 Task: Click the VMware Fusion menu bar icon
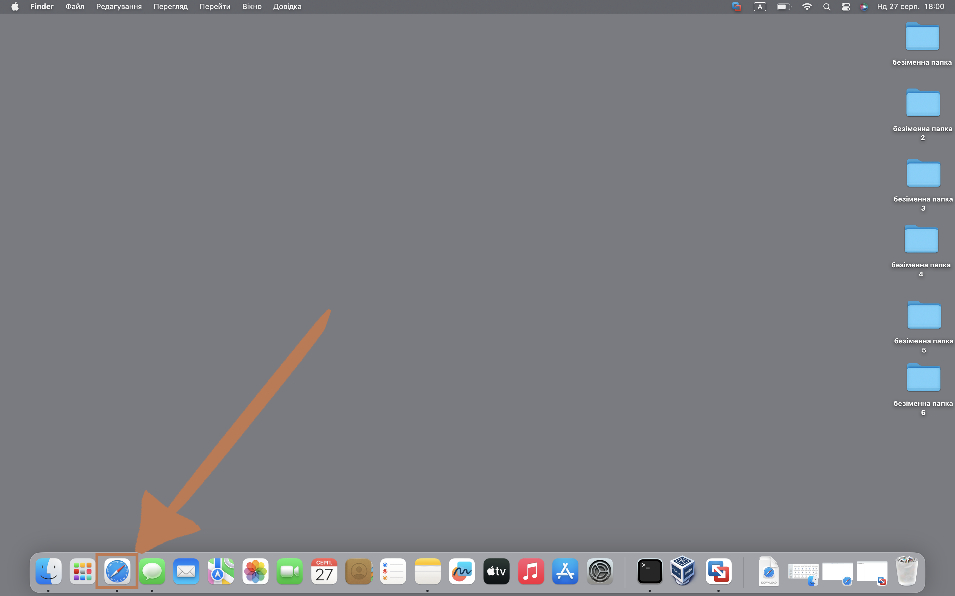coord(736,7)
